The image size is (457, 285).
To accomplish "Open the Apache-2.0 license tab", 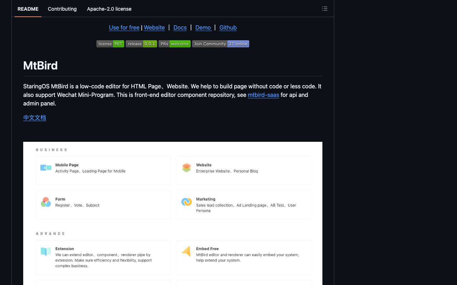I will [x=109, y=9].
